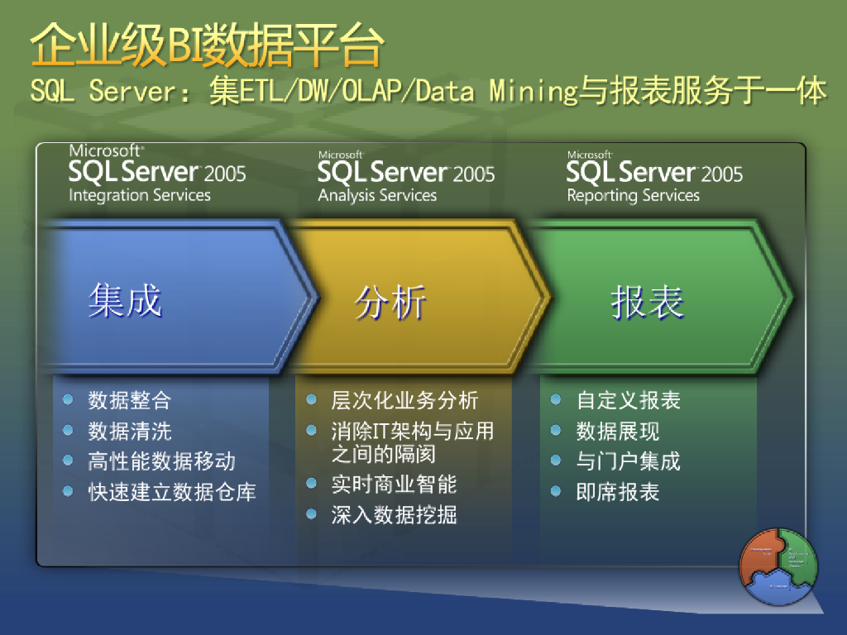
Task: Click the bullet text 与门户集成
Action: (629, 461)
